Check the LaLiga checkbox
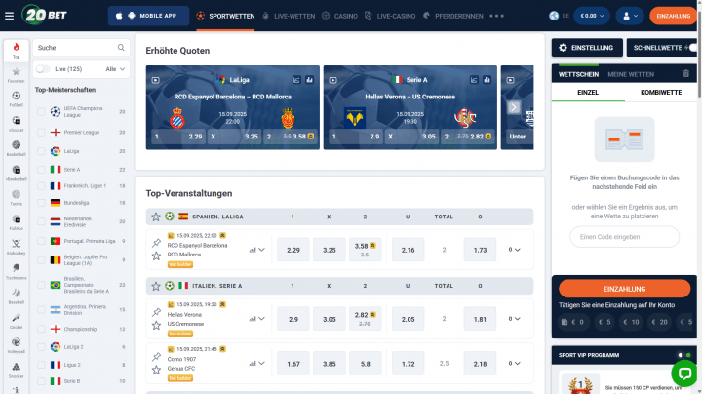Screen dimensions: 702x394 point(41,151)
